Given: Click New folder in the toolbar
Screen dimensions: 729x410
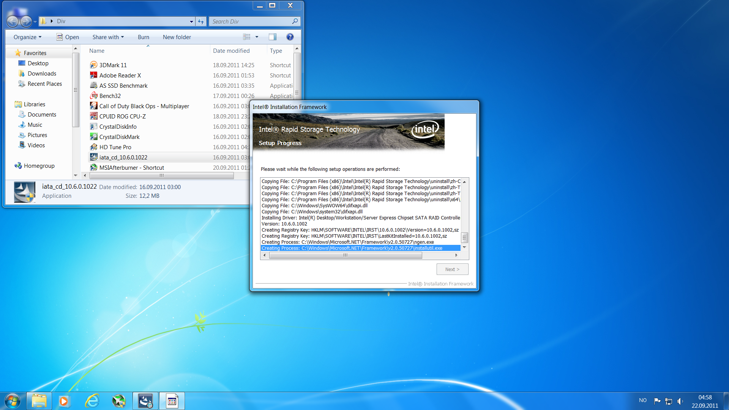Looking at the screenshot, I should click(177, 37).
